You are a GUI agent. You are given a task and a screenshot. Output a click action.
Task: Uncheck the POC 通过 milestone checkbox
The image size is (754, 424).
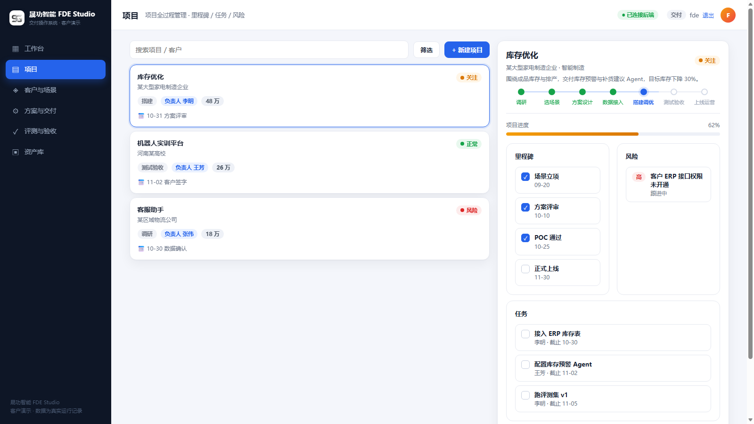coord(525,238)
